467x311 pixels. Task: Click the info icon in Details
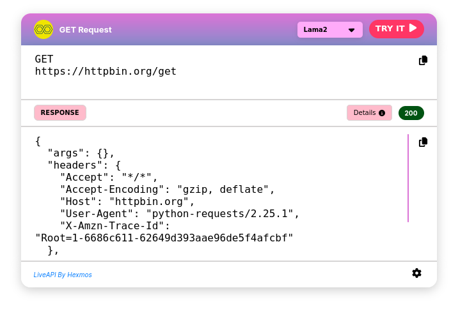point(382,113)
